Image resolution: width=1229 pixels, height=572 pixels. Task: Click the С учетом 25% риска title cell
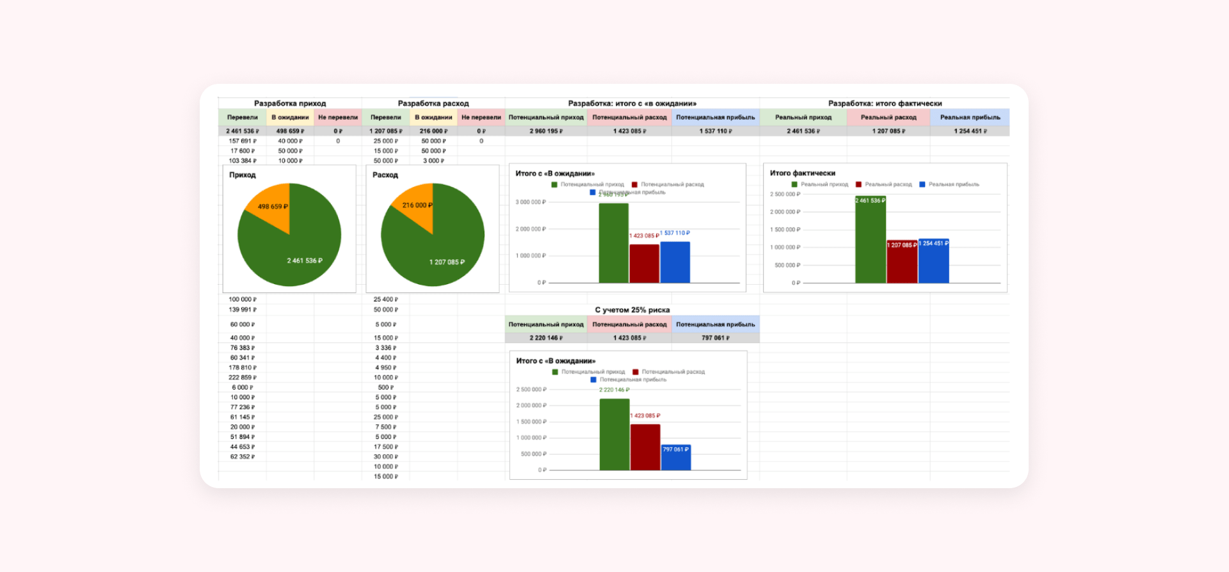click(632, 310)
